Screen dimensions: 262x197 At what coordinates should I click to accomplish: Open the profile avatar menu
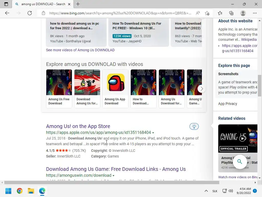[243, 13]
